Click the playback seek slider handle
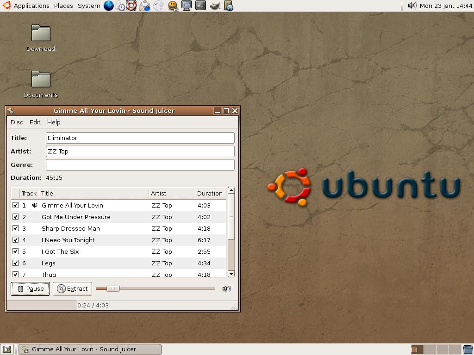Image resolution: width=474 pixels, height=355 pixels. pyautogui.click(x=113, y=288)
